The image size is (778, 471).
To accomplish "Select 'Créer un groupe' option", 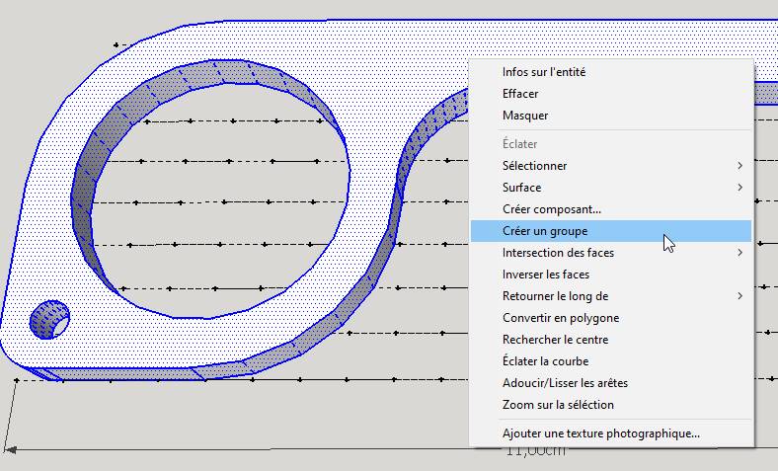I will click(x=544, y=231).
